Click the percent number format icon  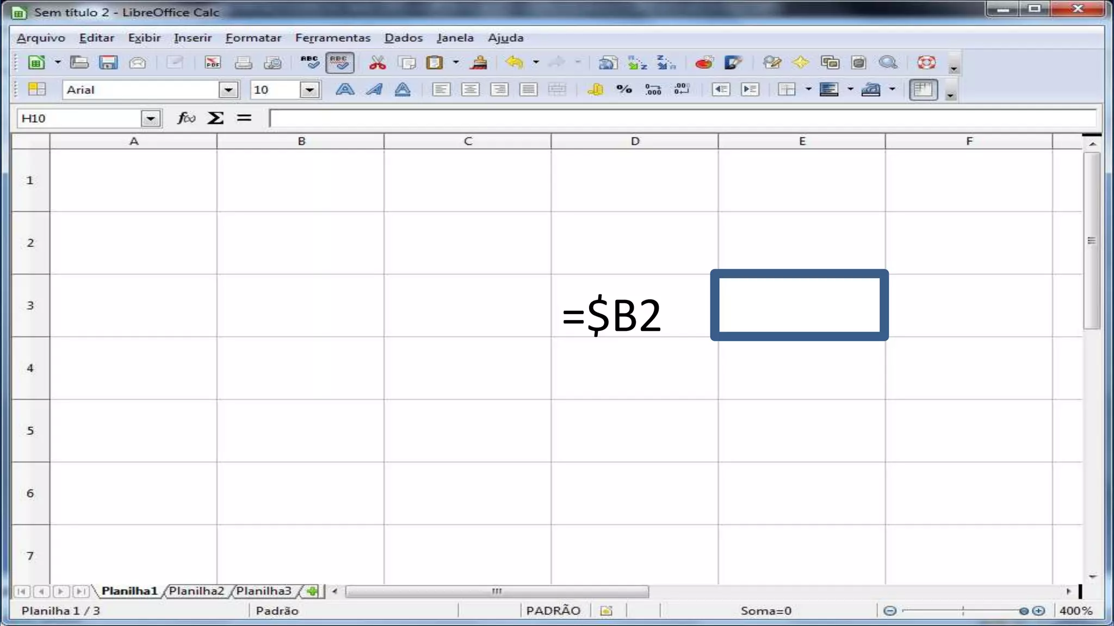tap(624, 90)
